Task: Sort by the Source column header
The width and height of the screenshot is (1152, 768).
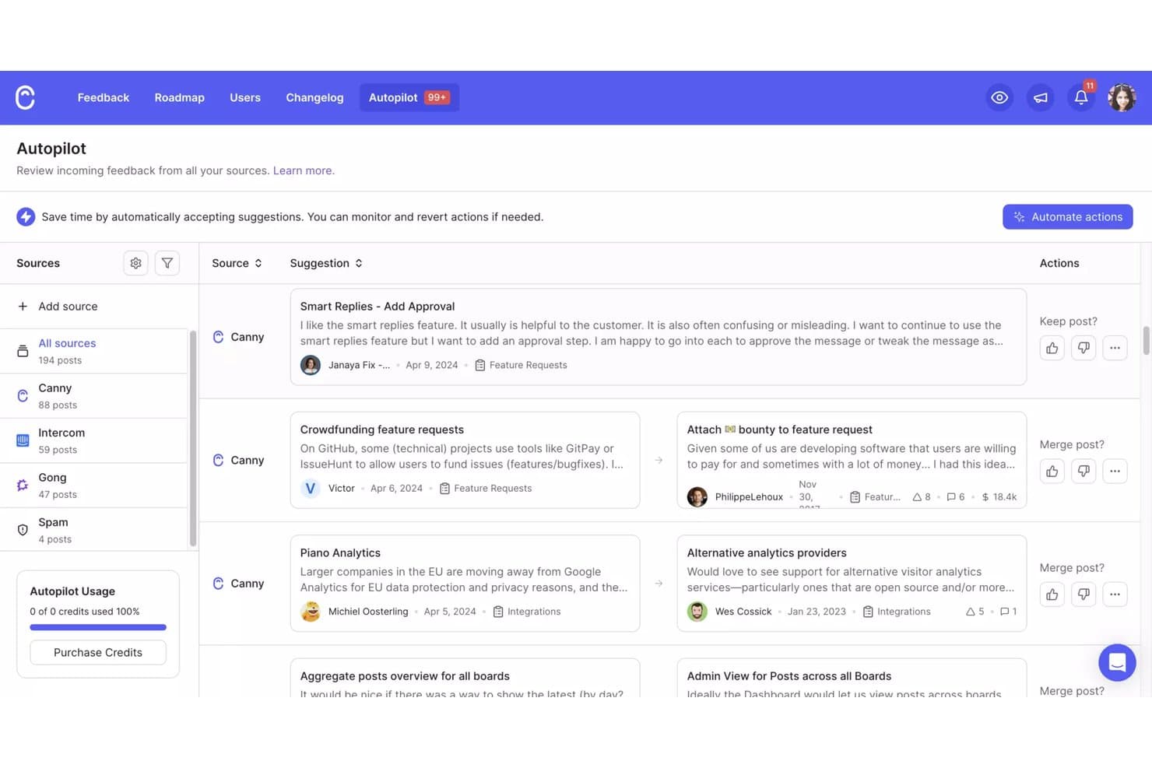Action: [237, 263]
